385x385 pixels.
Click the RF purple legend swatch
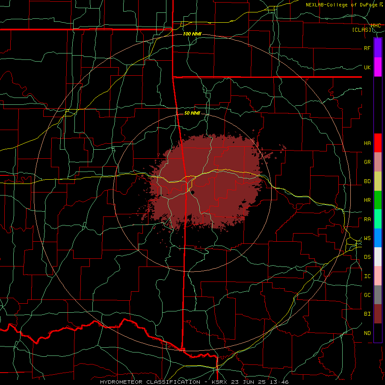coord(378,47)
